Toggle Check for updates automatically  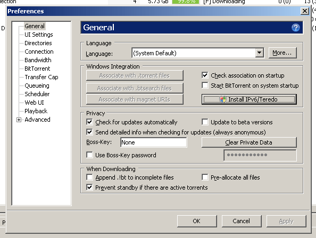(89, 122)
